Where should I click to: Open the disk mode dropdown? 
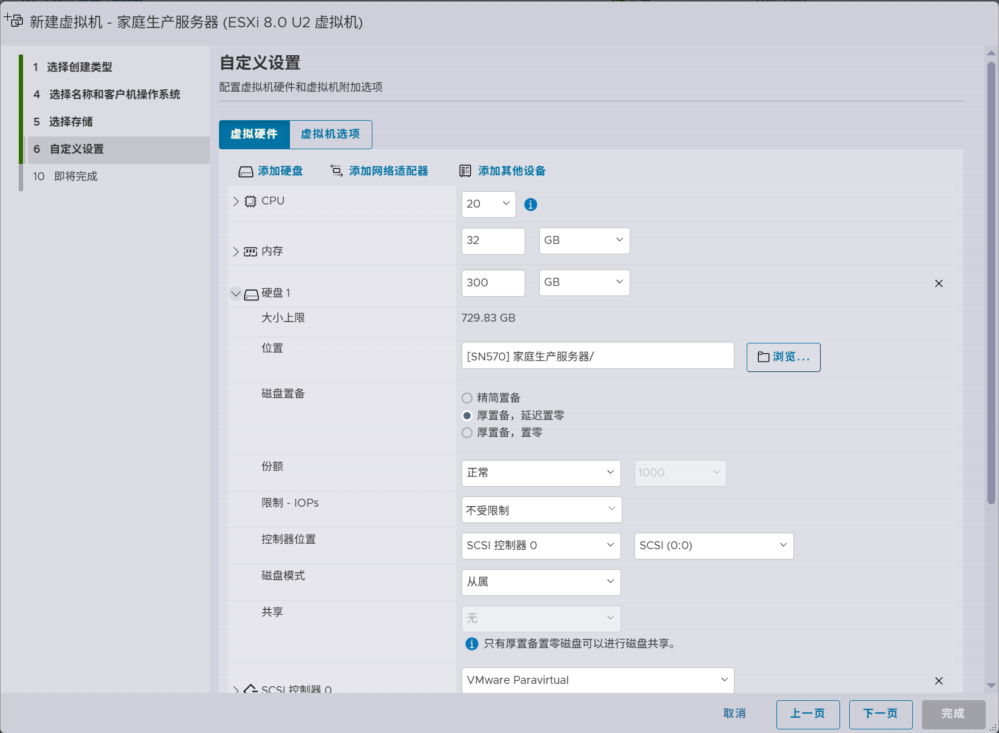point(540,582)
